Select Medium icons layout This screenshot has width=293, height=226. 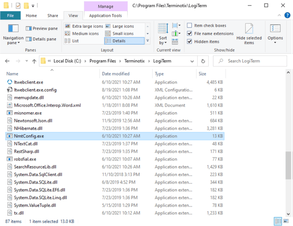coord(82,34)
